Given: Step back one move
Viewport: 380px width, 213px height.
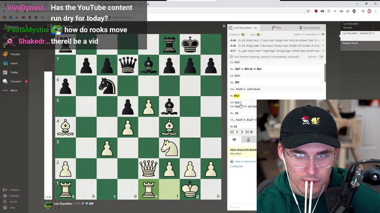Looking at the screenshot, I should [237, 132].
